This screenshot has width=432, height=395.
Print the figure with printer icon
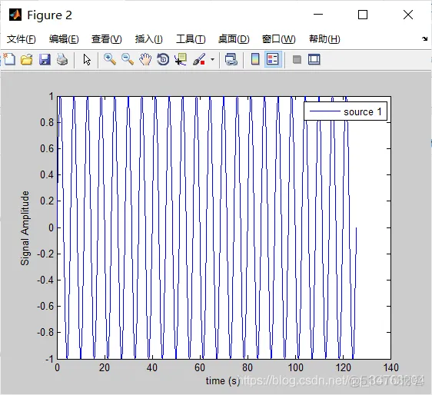62,59
